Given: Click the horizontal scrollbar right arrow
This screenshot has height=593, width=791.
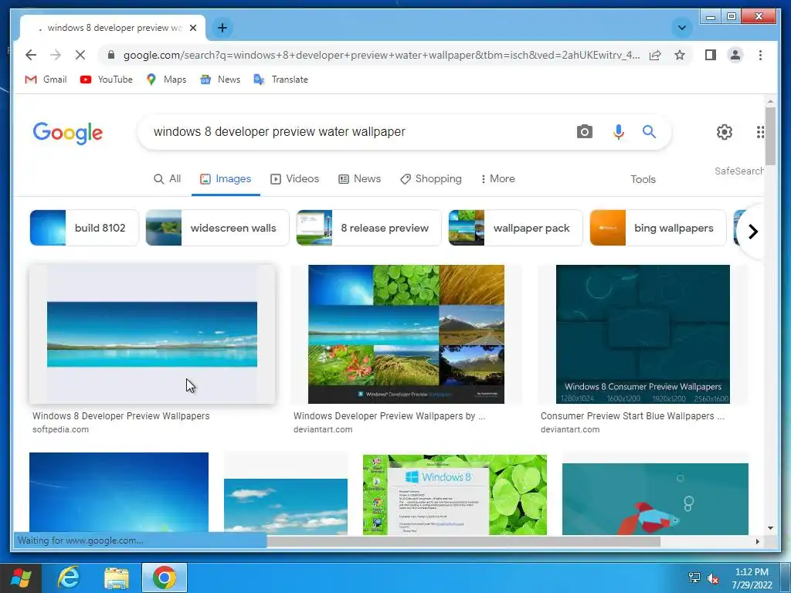Looking at the screenshot, I should point(757,541).
